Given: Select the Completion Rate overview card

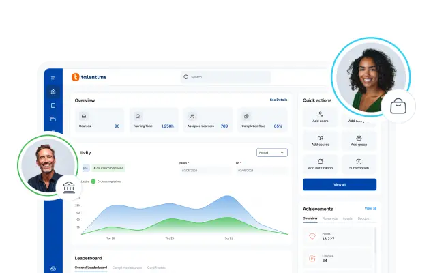Looking at the screenshot, I should tap(263, 120).
